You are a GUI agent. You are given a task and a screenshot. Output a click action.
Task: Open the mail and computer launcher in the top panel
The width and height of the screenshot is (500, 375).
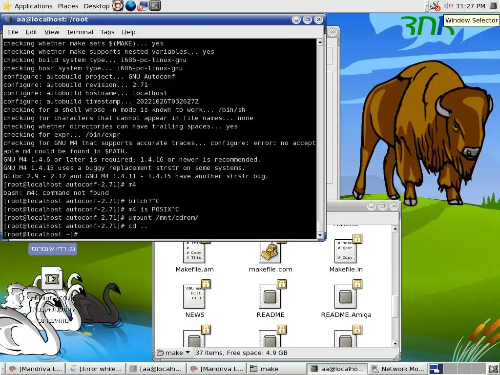142,6
